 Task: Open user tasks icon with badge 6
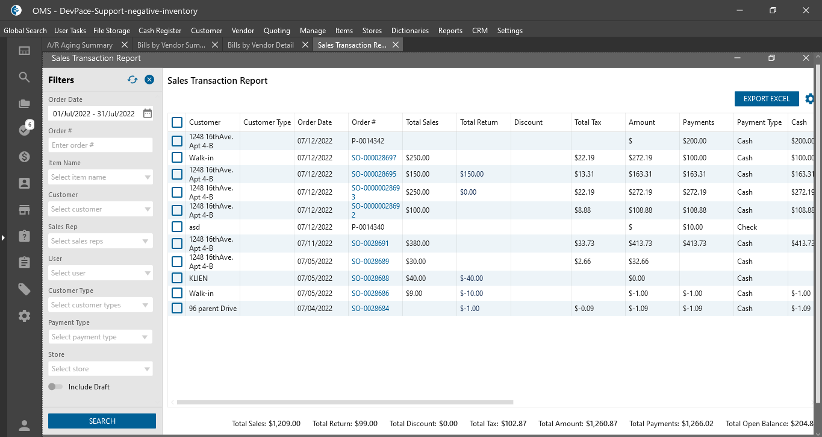[x=24, y=130]
